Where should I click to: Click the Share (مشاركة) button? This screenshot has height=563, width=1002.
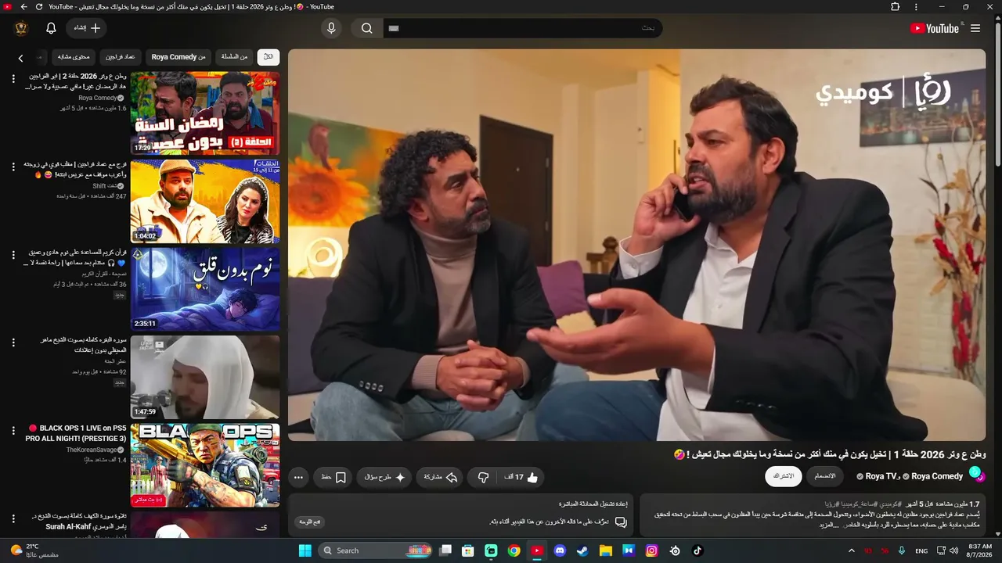tap(441, 477)
